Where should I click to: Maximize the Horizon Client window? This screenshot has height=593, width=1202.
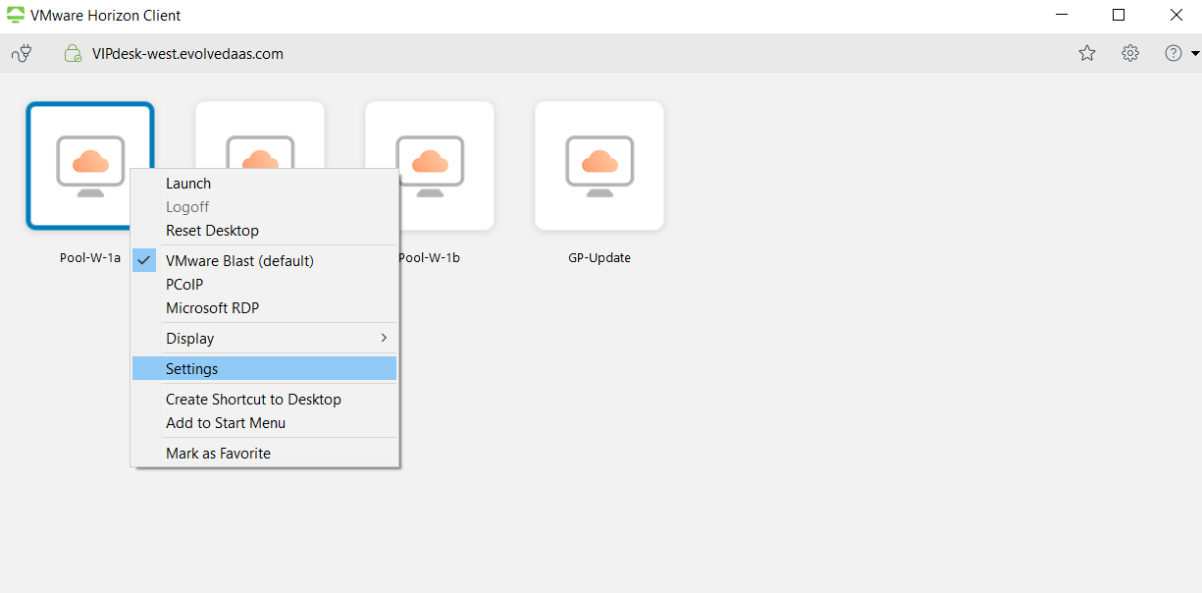[x=1119, y=16]
